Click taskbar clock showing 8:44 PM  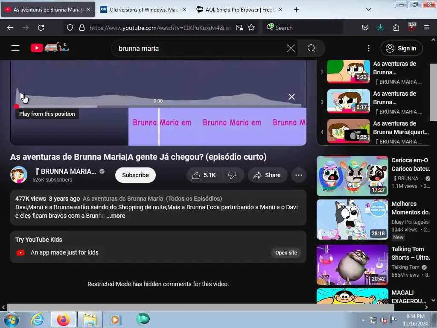pyautogui.click(x=415, y=320)
